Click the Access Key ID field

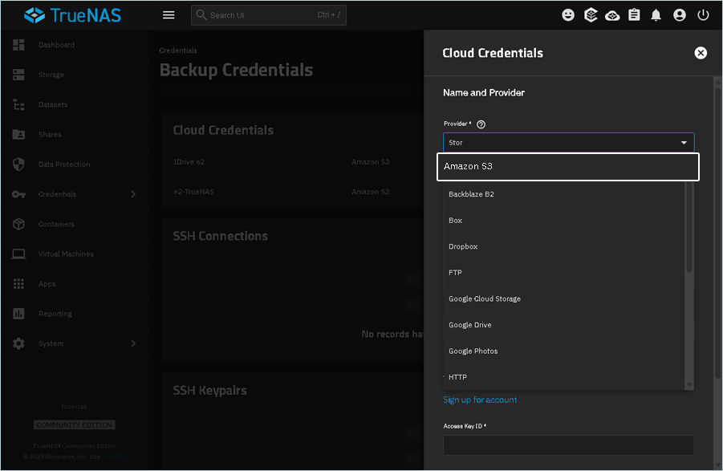[568, 445]
